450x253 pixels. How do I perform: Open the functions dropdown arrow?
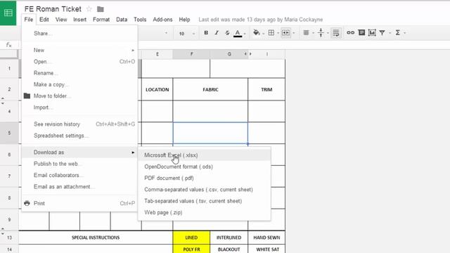pos(405,33)
